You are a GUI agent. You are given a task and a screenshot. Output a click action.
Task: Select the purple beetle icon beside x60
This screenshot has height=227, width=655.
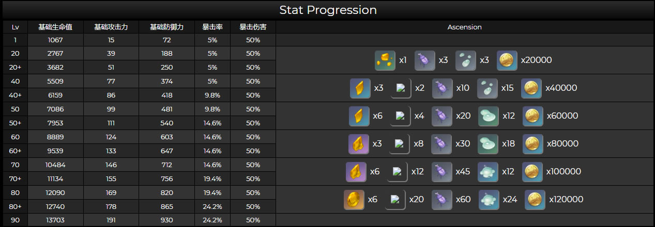(442, 200)
